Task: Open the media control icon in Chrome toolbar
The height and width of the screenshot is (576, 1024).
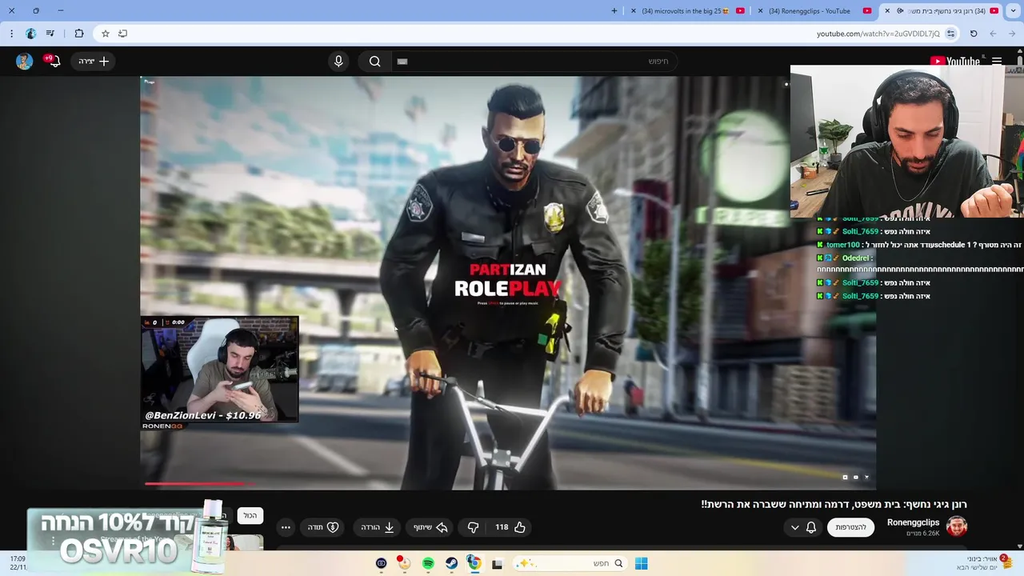Action: click(50, 34)
